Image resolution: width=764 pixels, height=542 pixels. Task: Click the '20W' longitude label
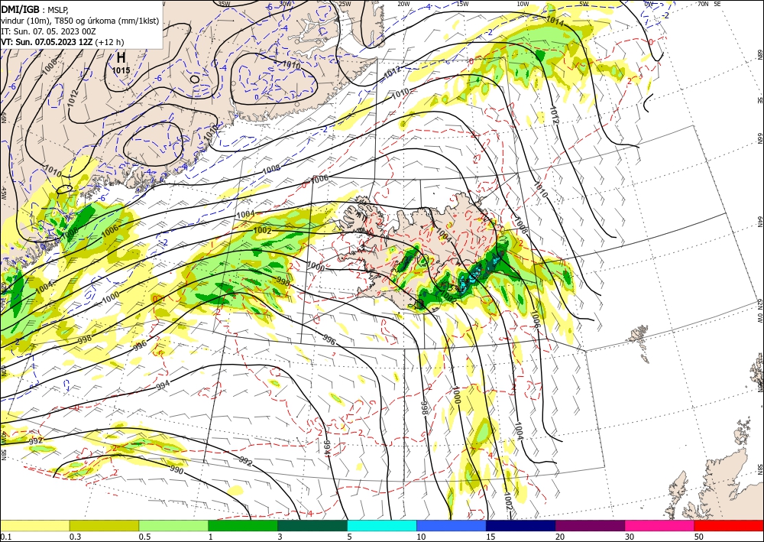[403, 3]
